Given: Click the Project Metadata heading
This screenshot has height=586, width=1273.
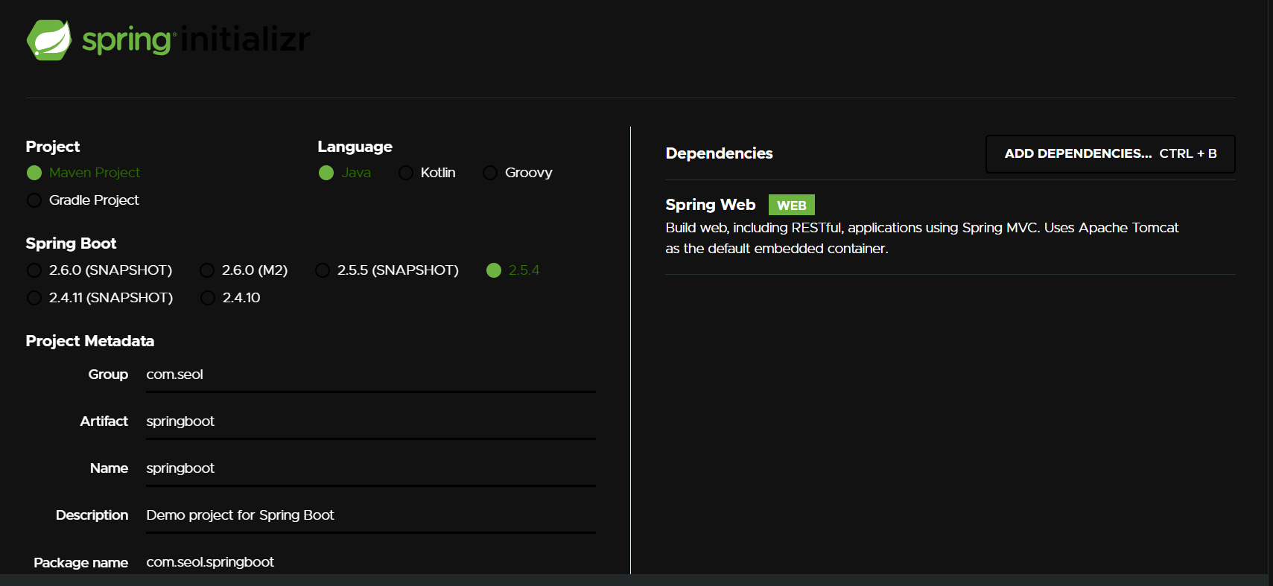Looking at the screenshot, I should click(90, 341).
